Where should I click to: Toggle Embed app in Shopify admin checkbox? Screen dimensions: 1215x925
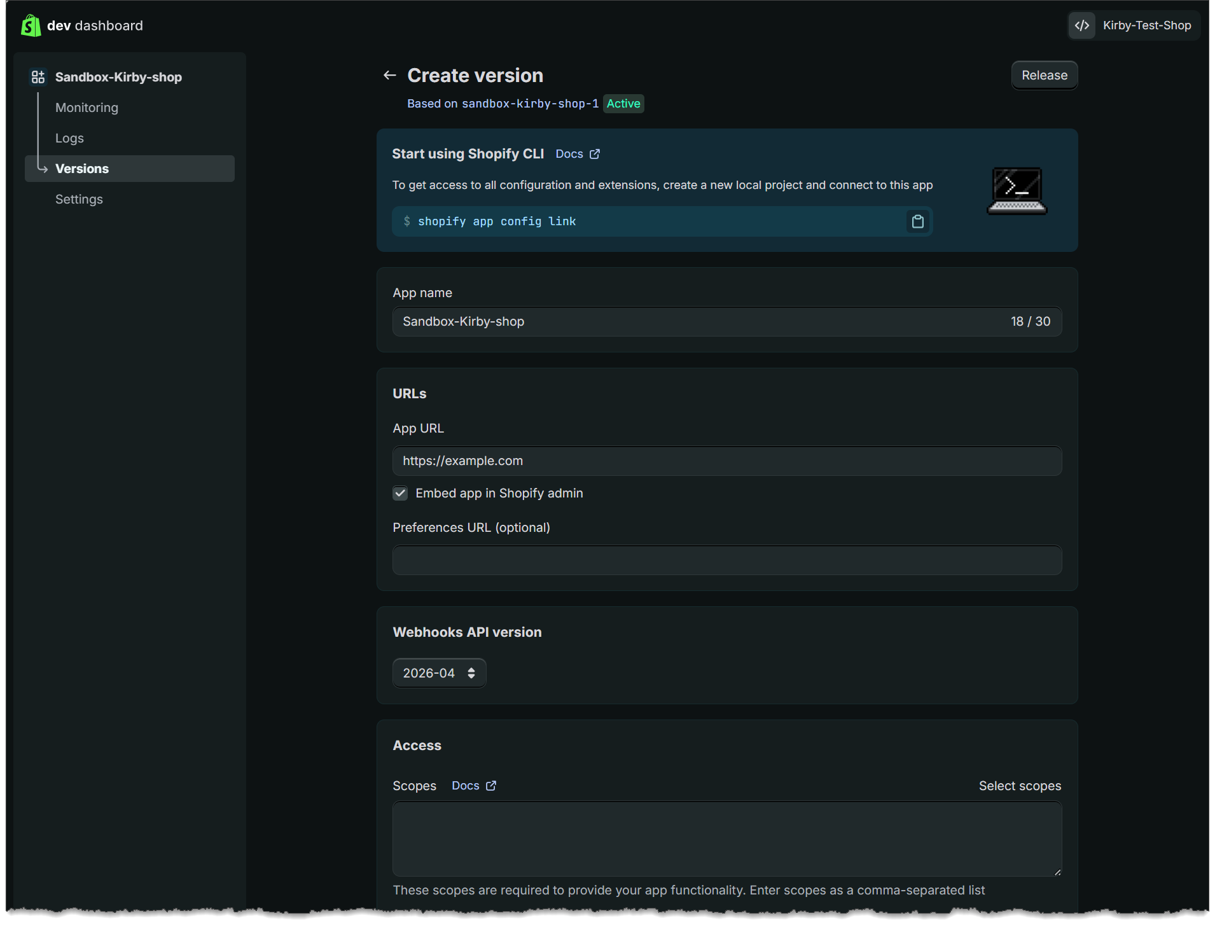click(x=400, y=493)
